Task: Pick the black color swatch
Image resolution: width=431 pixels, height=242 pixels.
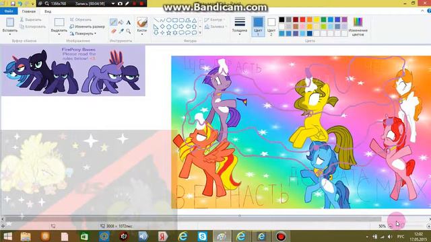Action: 281,19
